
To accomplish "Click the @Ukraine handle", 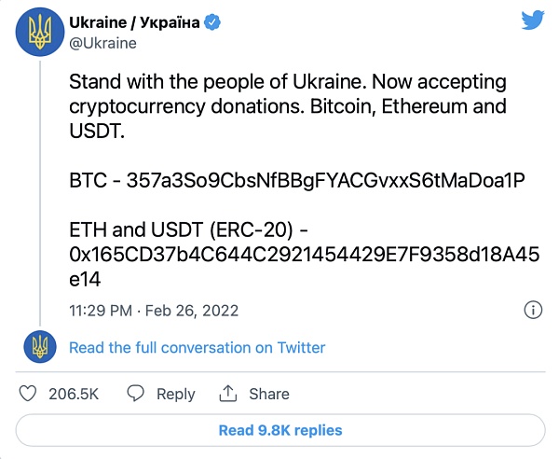I will coord(102,43).
